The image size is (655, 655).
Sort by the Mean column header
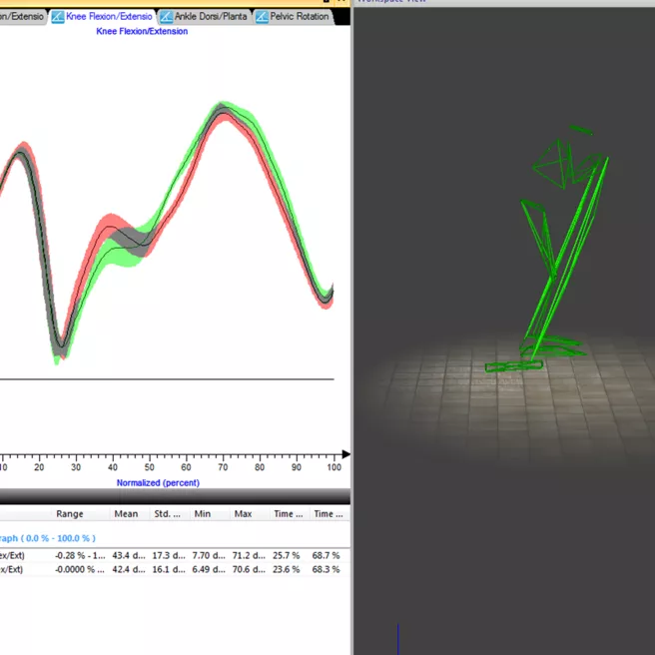[x=126, y=514]
